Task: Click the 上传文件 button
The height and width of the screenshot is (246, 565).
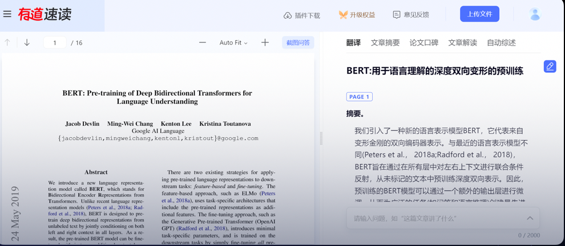Action: [x=479, y=14]
